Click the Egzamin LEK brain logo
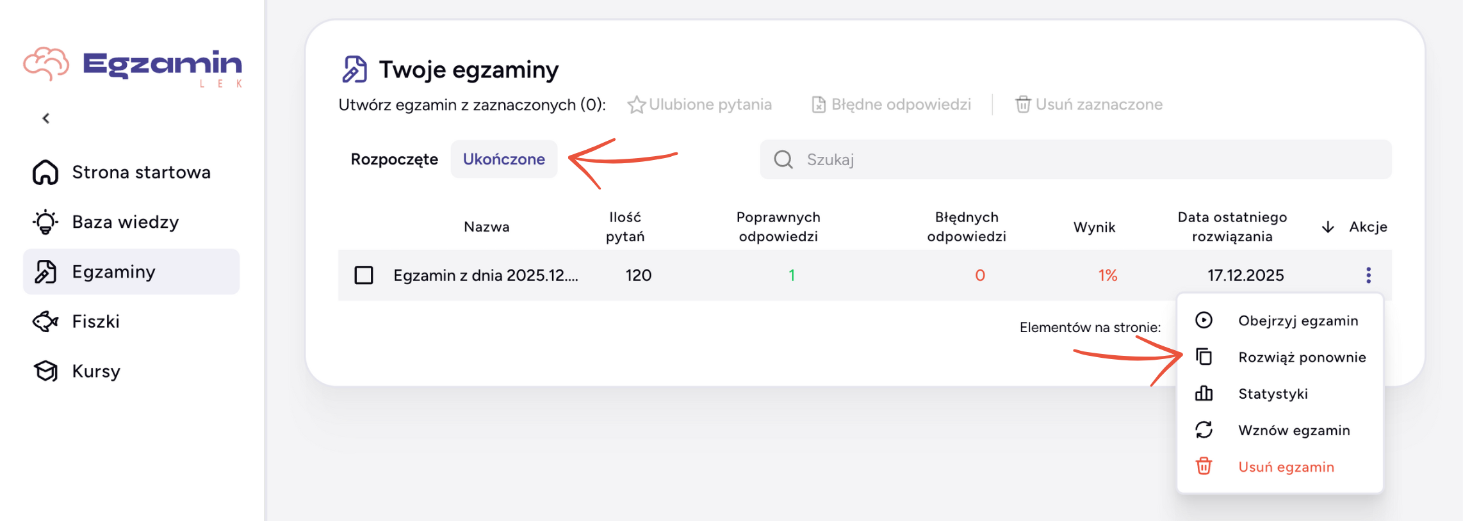Screen dimensions: 1463x521 pyautogui.click(x=132, y=66)
